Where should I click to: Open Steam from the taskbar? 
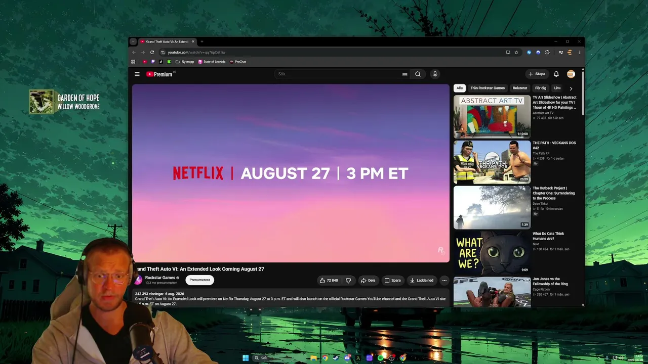pos(336,358)
